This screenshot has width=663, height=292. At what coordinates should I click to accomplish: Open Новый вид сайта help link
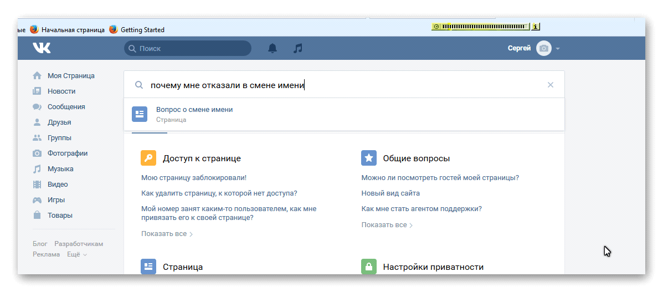[390, 193]
